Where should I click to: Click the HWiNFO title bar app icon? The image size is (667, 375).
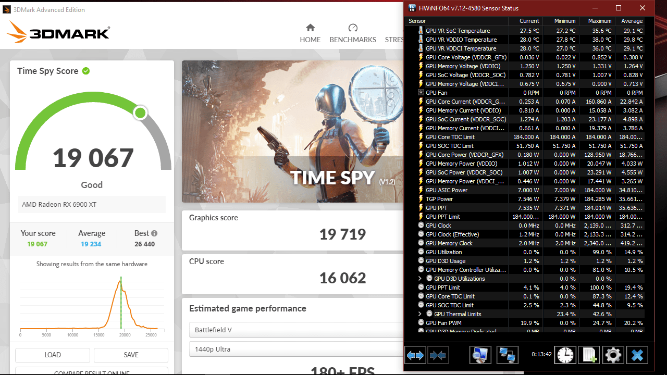(x=412, y=8)
